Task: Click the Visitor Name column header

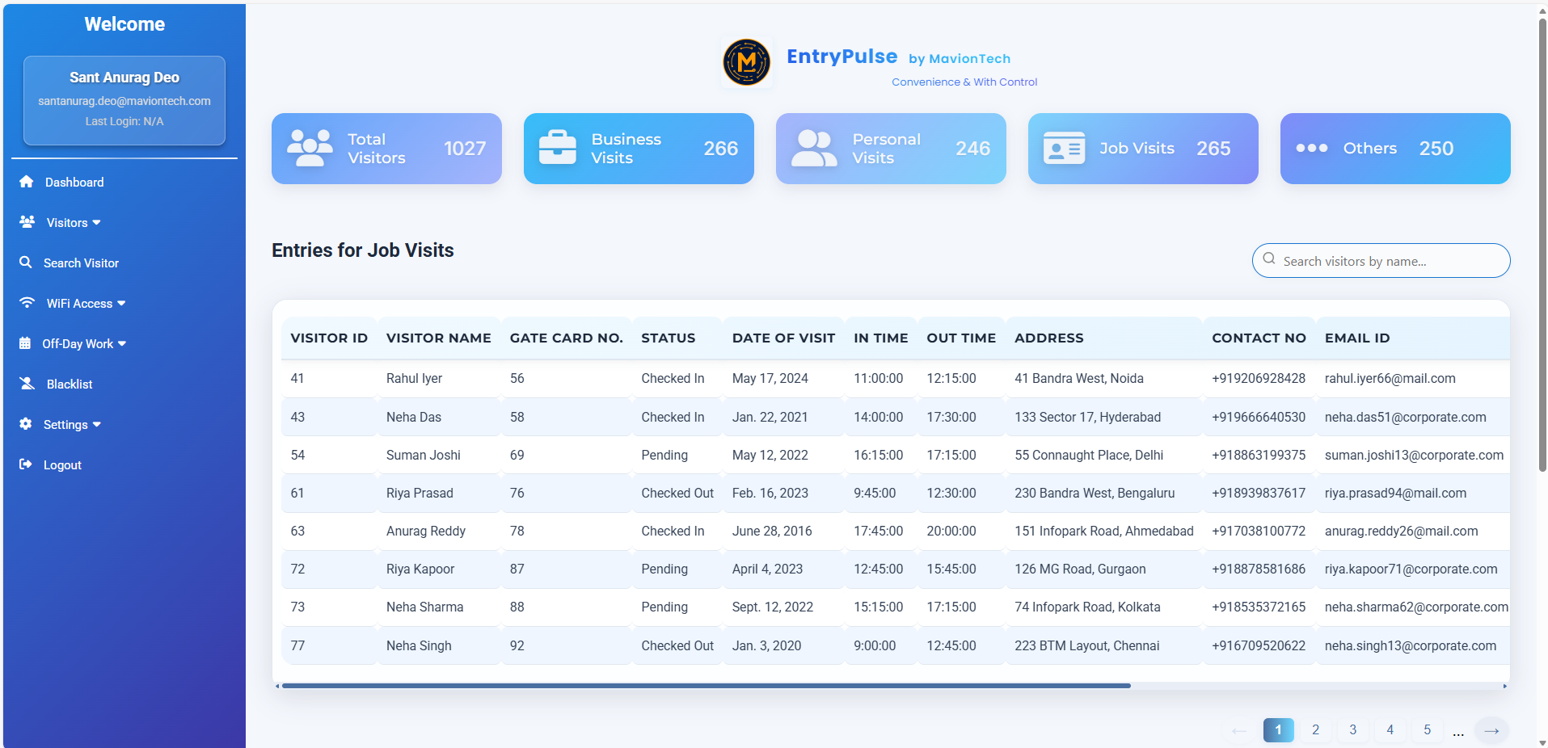Action: click(438, 338)
